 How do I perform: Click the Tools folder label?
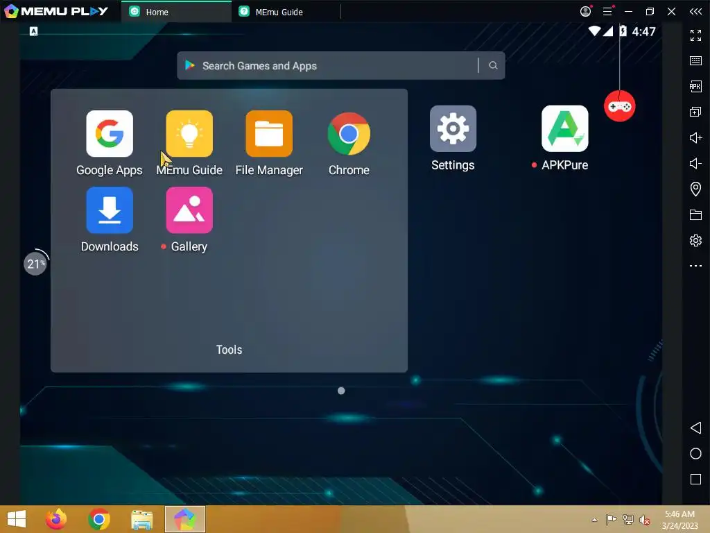229,350
